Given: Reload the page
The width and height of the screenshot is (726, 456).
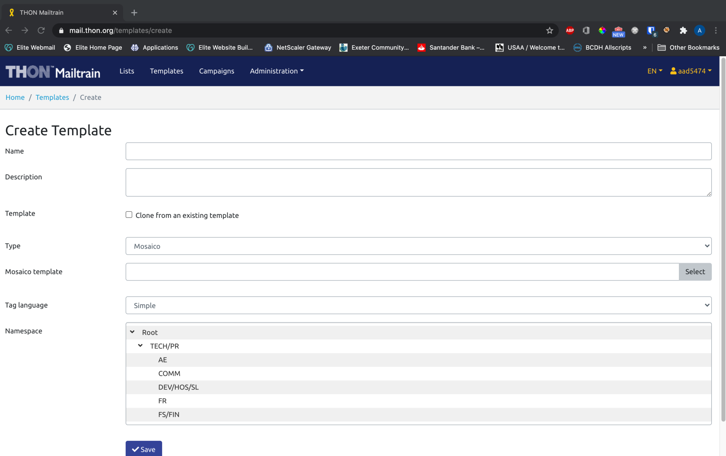Looking at the screenshot, I should (41, 30).
